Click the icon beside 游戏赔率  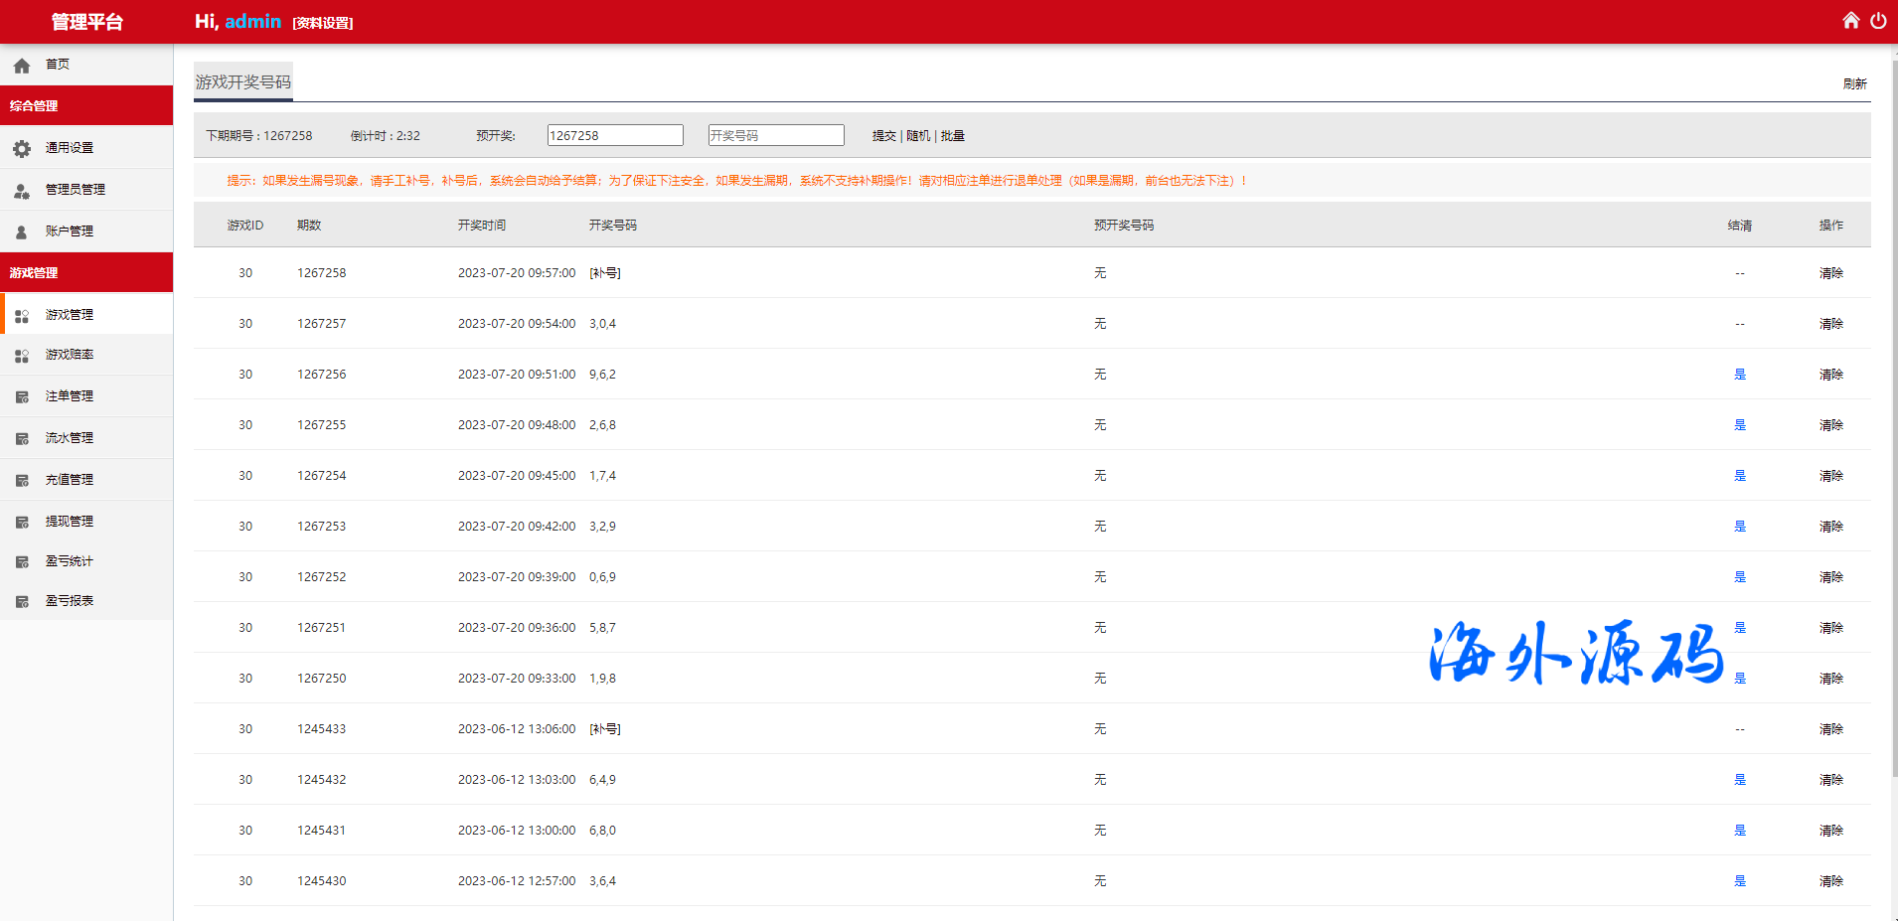(x=22, y=356)
